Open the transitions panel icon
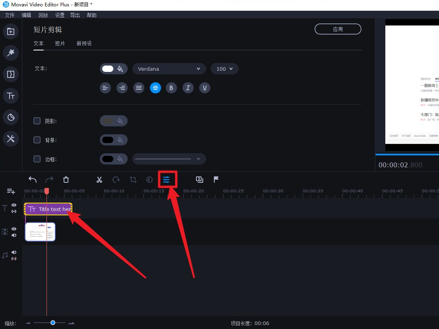This screenshot has height=329, width=439. click(11, 74)
